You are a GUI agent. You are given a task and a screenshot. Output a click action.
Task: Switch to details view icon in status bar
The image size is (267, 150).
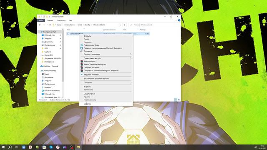(176, 100)
